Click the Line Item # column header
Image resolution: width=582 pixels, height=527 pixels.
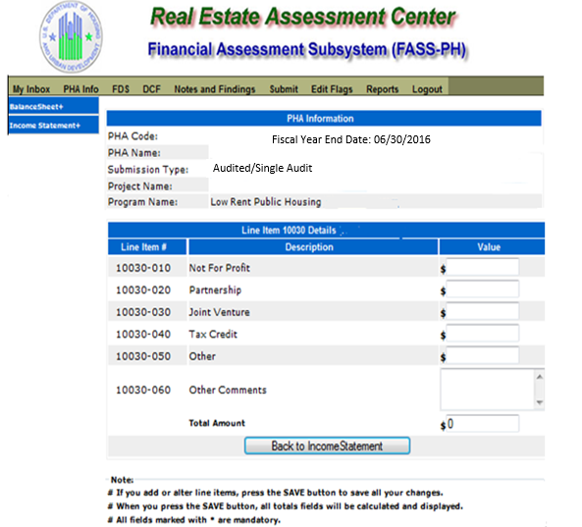pos(147,246)
